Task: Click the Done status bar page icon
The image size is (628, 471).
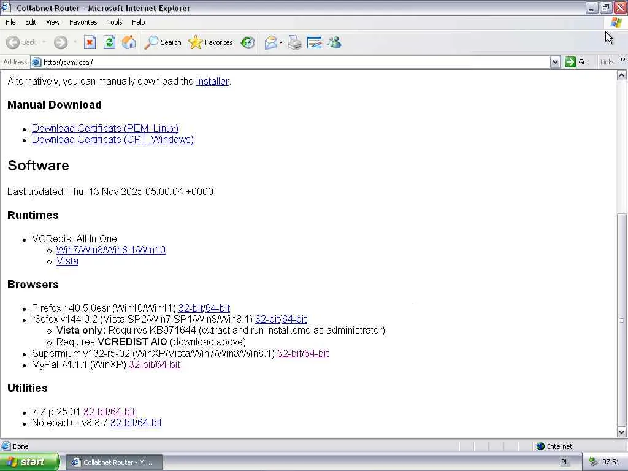Action: 6,446
